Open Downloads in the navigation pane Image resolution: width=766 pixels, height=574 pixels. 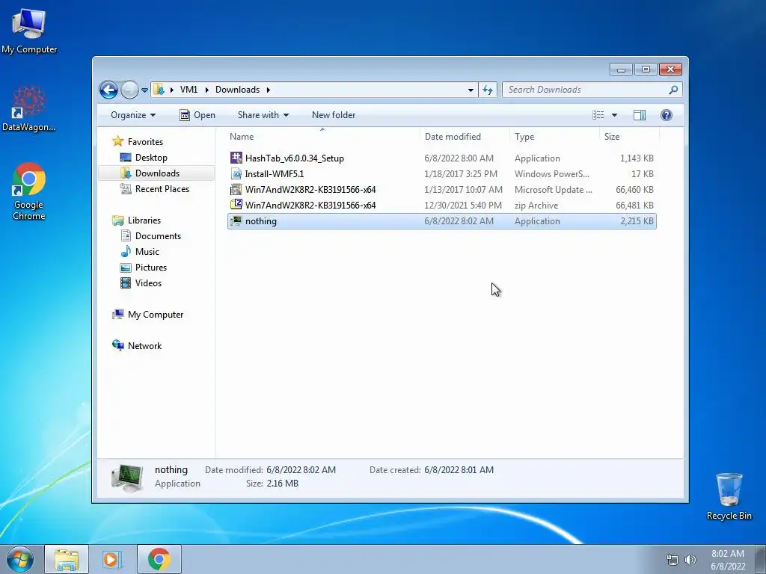(157, 173)
